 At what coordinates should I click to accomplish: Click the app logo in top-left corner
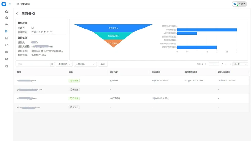[x=4, y=4]
